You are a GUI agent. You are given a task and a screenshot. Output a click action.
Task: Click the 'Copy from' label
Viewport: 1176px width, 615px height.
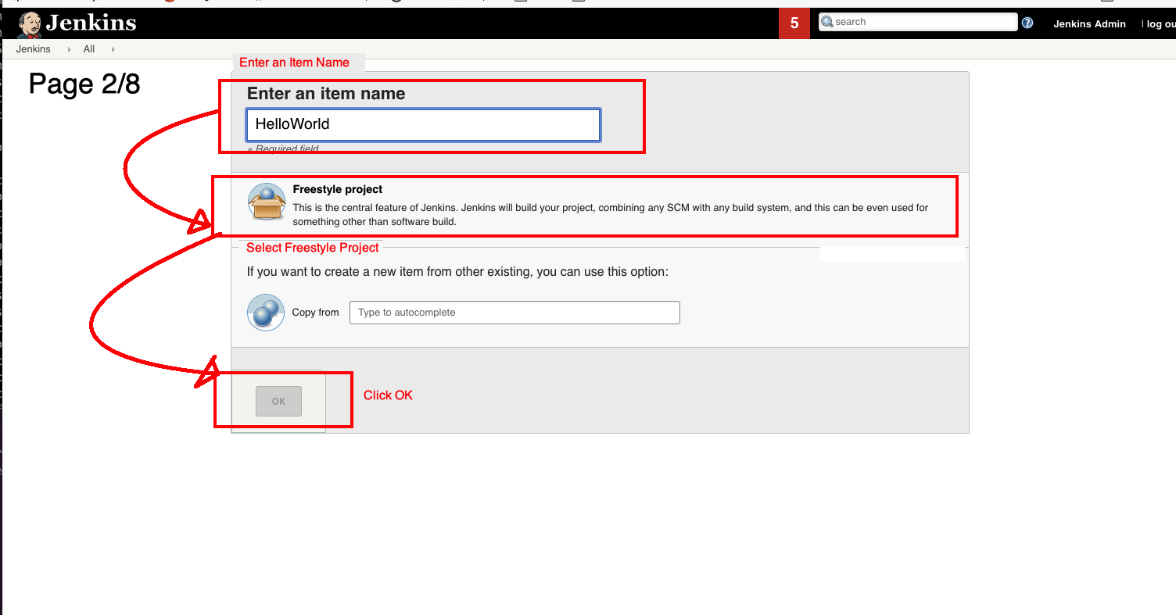pyautogui.click(x=315, y=313)
